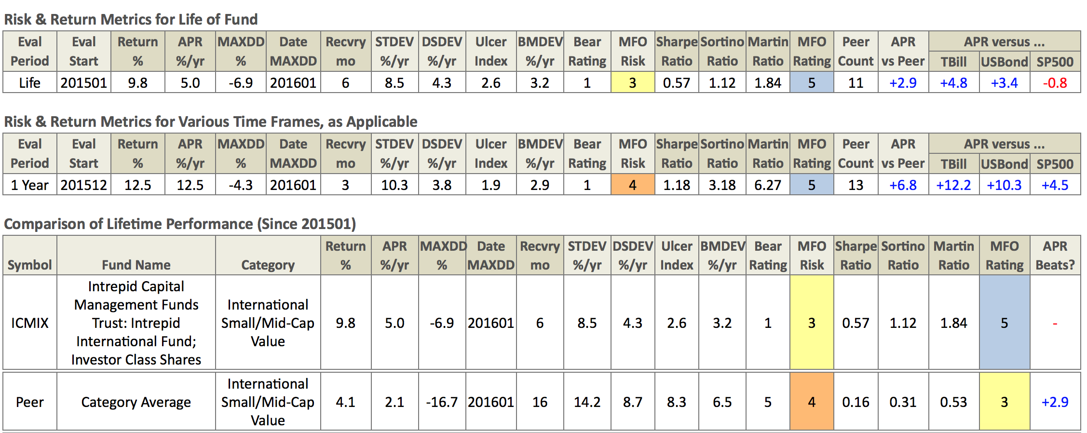The width and height of the screenshot is (1087, 433).
Task: Select the 6.27 Martin Ratio value
Action: click(767, 185)
